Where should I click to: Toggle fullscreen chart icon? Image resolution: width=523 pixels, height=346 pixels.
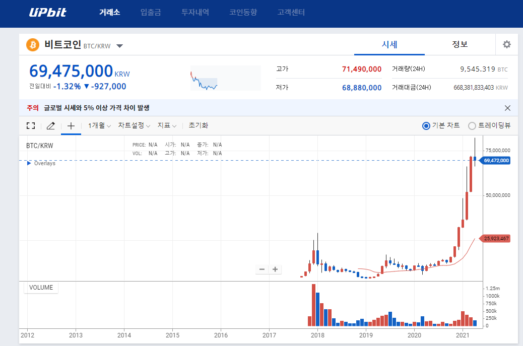(x=31, y=126)
